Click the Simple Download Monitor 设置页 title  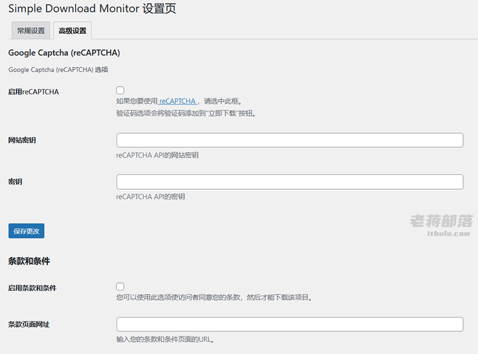[92, 9]
